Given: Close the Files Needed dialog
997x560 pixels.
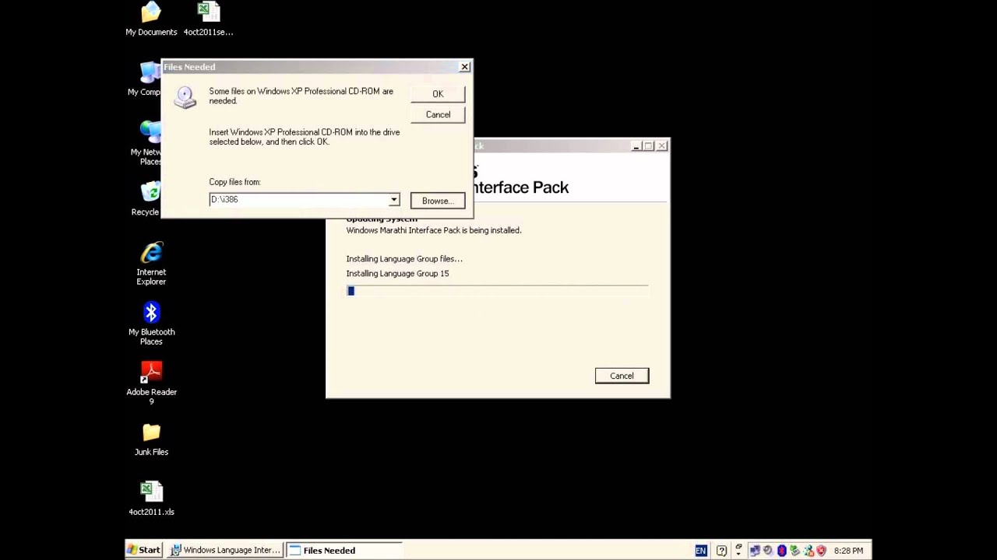Looking at the screenshot, I should pos(465,67).
